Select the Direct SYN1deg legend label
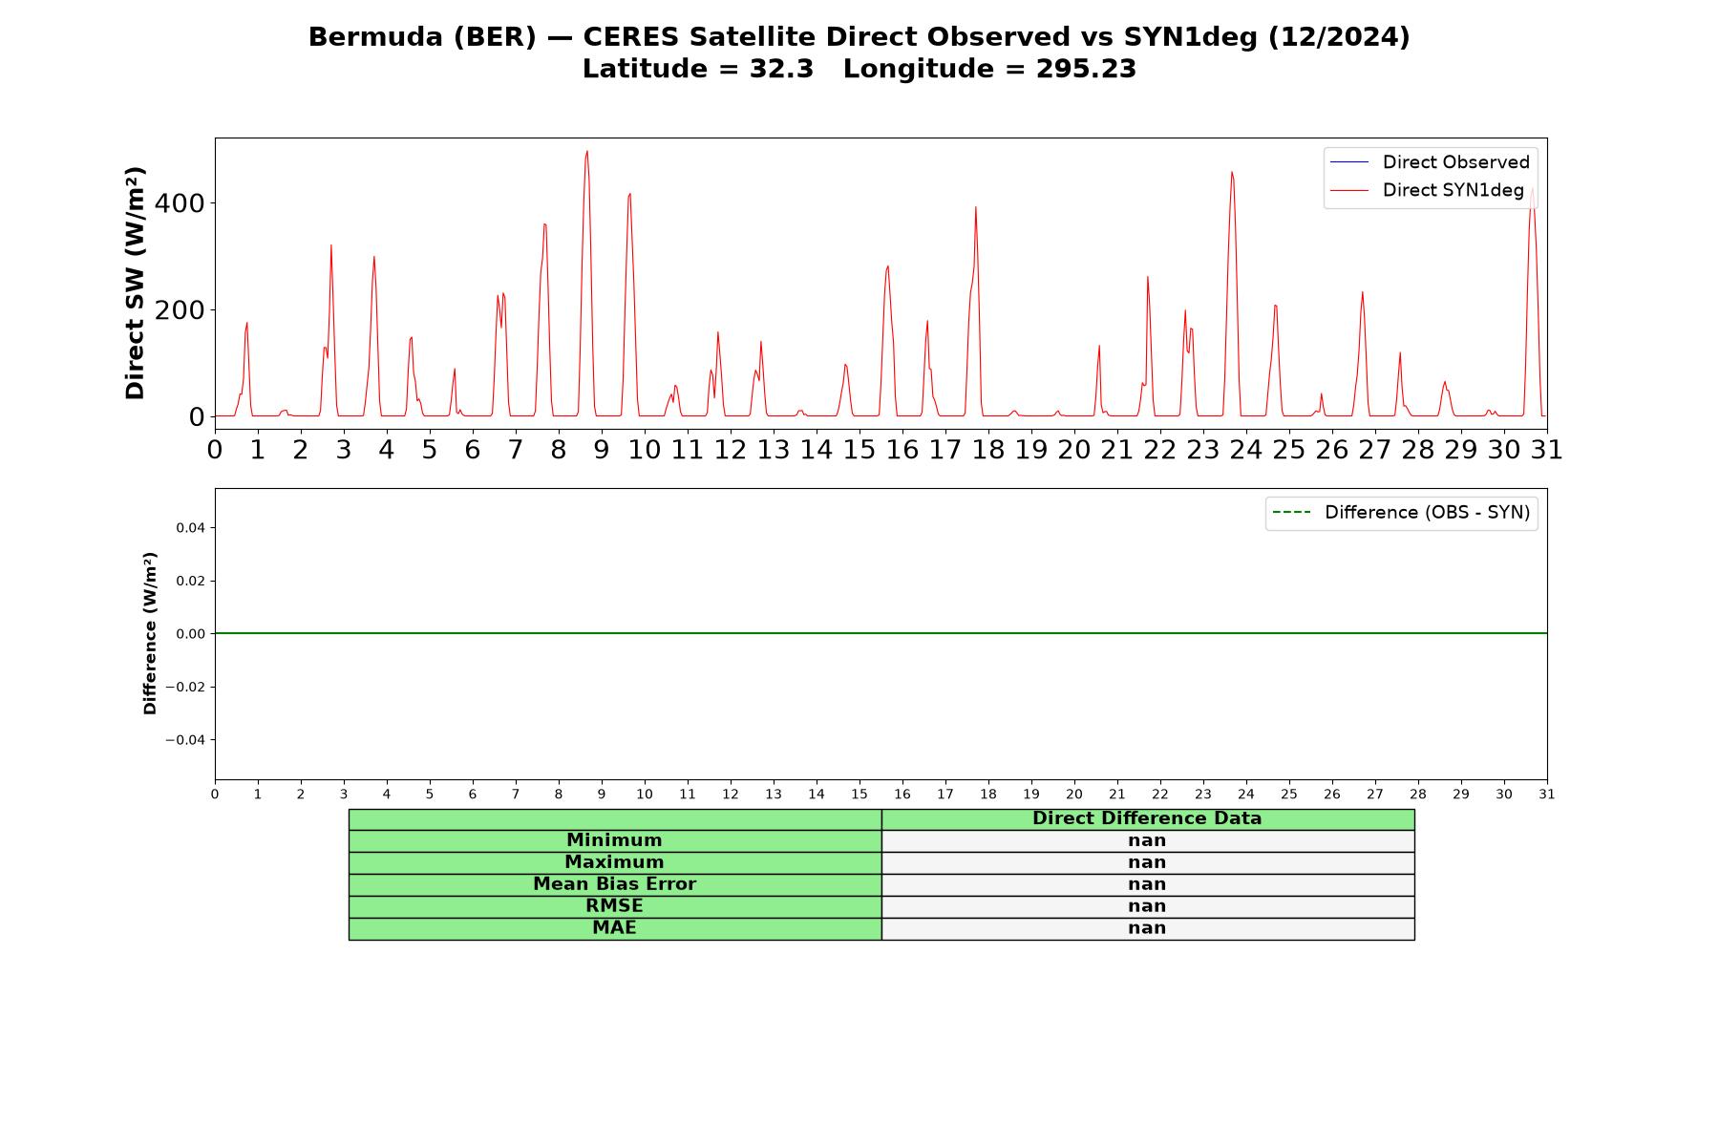Viewport: 1719px width, 1146px height. (x=1453, y=190)
